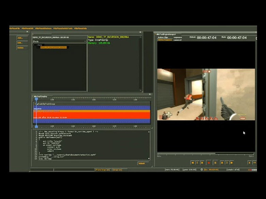Viewport: 266px width, 199px height.
Task: Click the next-frame step button right of pause
Action: click(227, 163)
